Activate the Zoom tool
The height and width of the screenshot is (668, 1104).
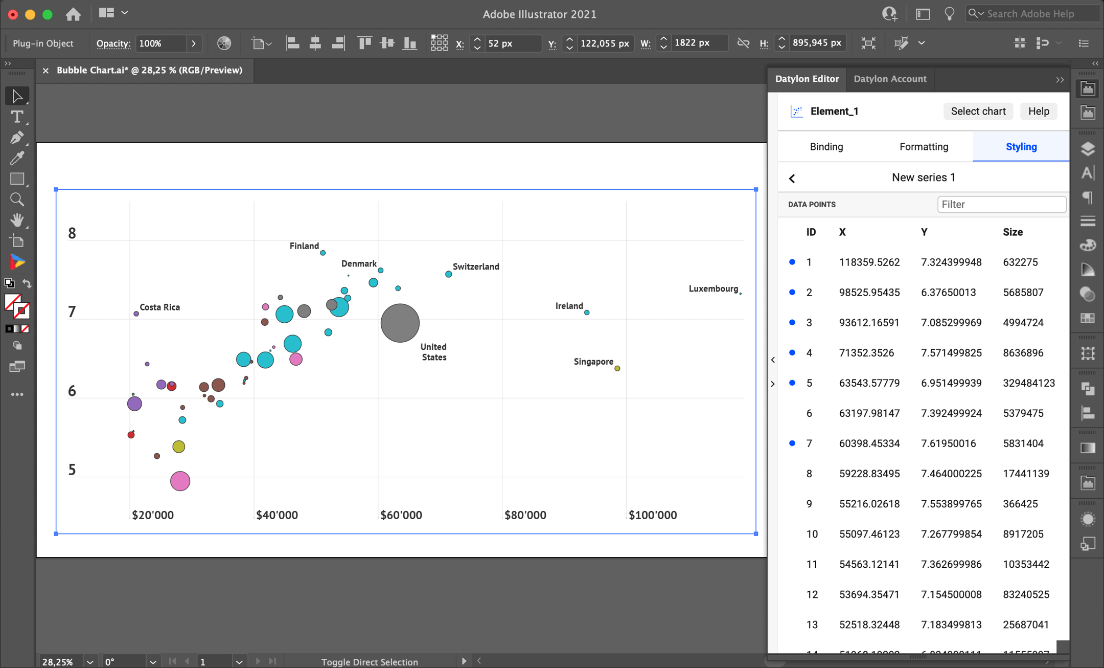pos(17,199)
